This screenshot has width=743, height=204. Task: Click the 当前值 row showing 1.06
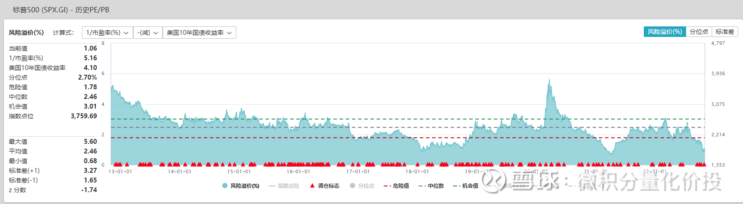[x=53, y=48]
